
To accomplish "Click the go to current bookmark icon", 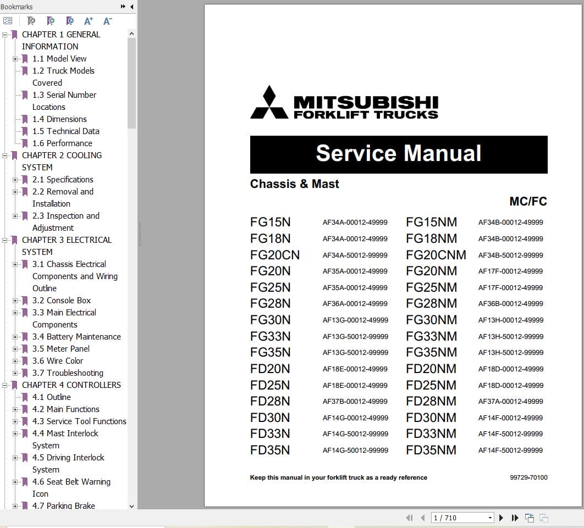I will (70, 21).
